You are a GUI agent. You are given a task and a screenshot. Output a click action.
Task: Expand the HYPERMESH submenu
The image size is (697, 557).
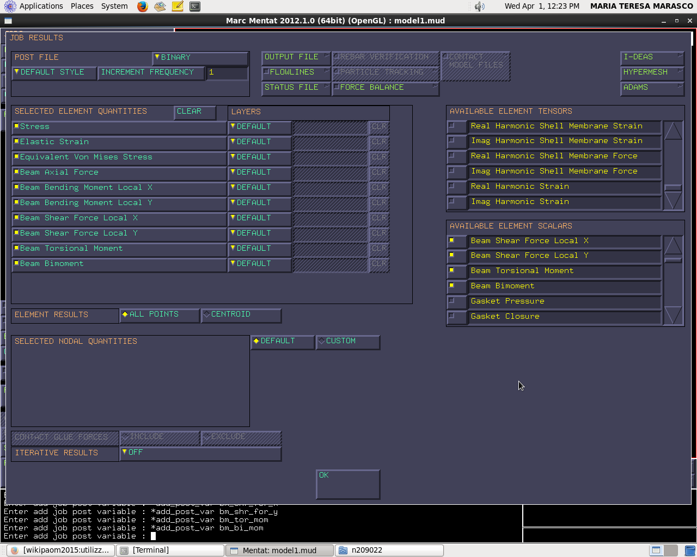point(652,72)
